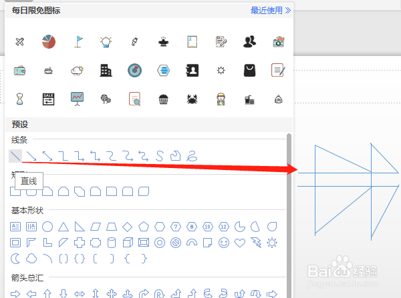Insert the presentation chart board icon

(x=78, y=99)
